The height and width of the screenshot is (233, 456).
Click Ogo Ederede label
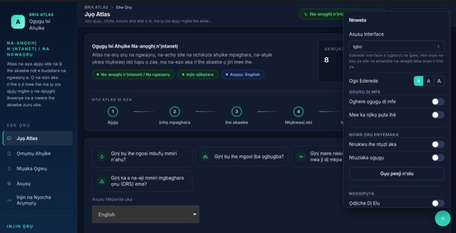[x=364, y=81]
